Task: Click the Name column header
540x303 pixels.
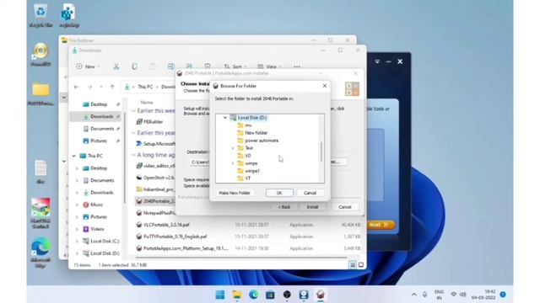Action: 146,102
